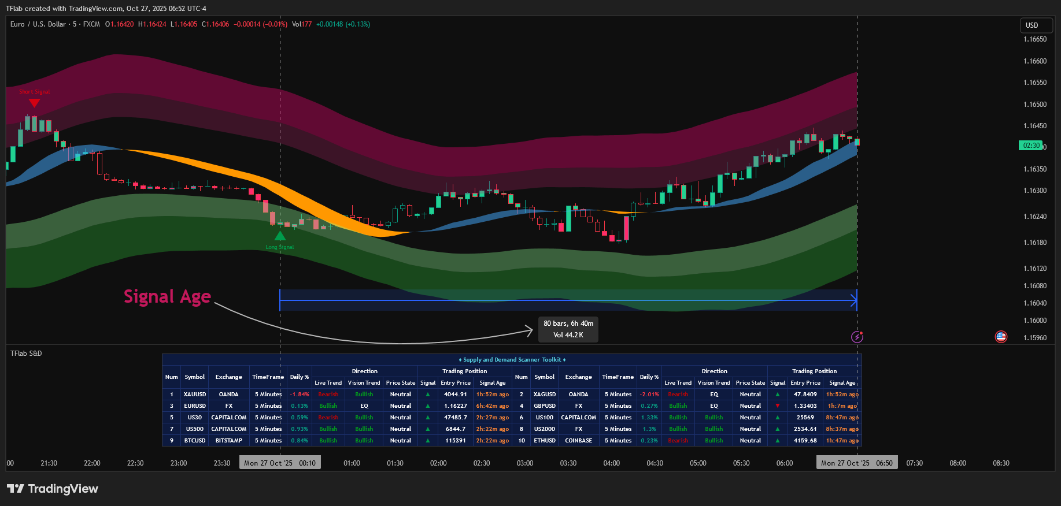Click the green signal arrow in EURUSD row
1061x506 pixels.
[x=428, y=406]
